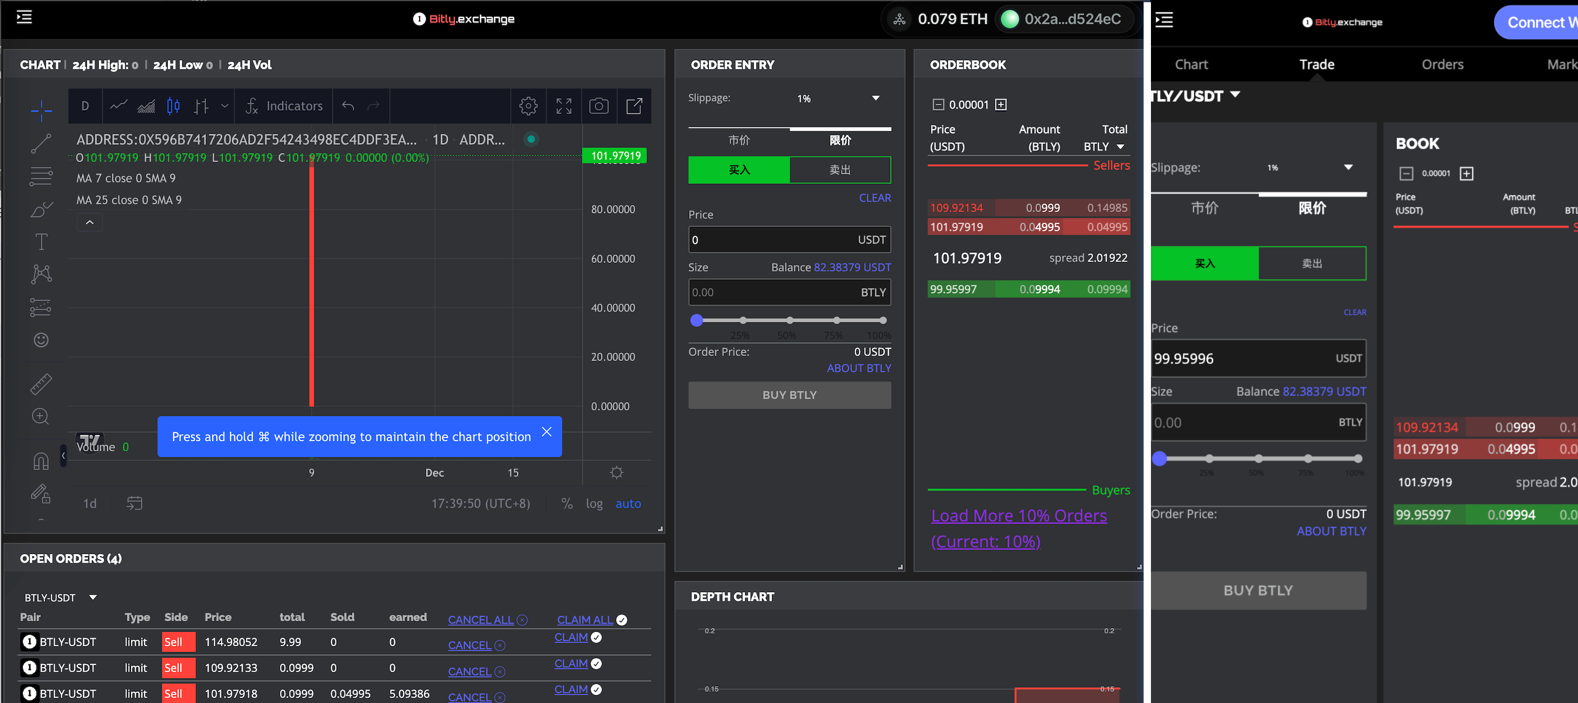Select the forecast measurement tool

(x=41, y=307)
